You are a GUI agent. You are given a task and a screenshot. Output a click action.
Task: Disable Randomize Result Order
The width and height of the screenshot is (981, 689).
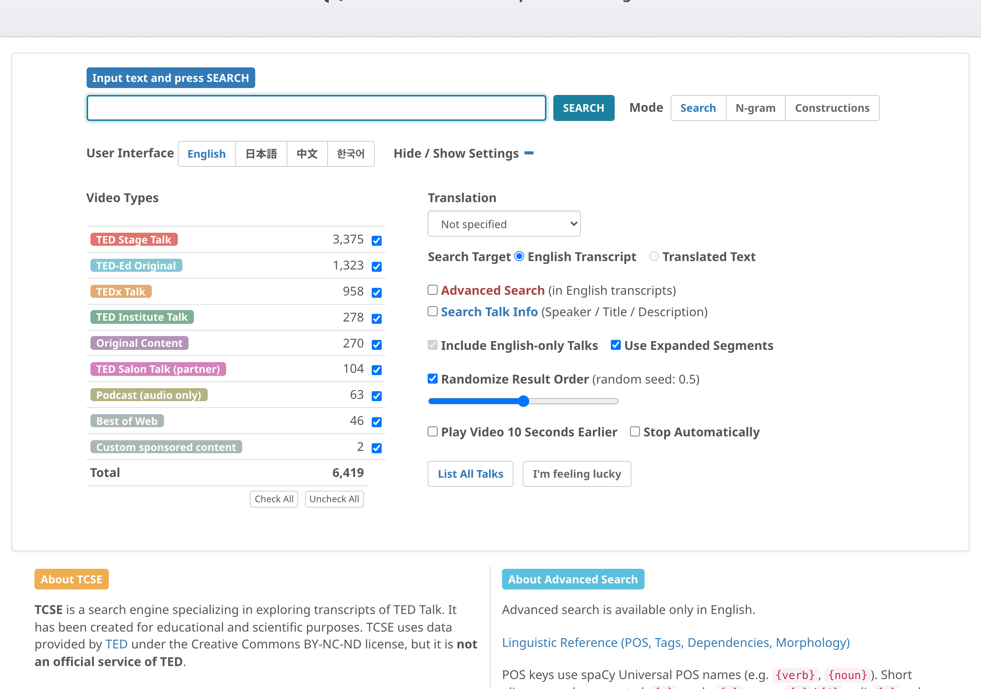(432, 379)
